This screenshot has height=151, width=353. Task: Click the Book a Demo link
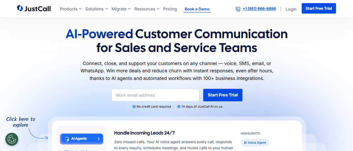(x=197, y=9)
